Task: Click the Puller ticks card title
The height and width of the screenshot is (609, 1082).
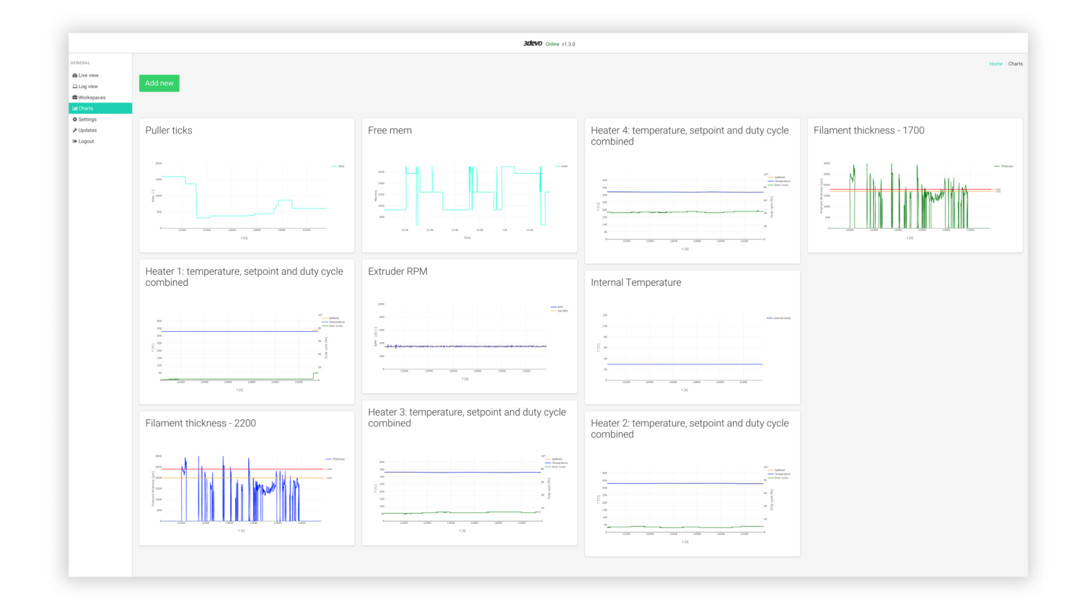Action: point(169,131)
